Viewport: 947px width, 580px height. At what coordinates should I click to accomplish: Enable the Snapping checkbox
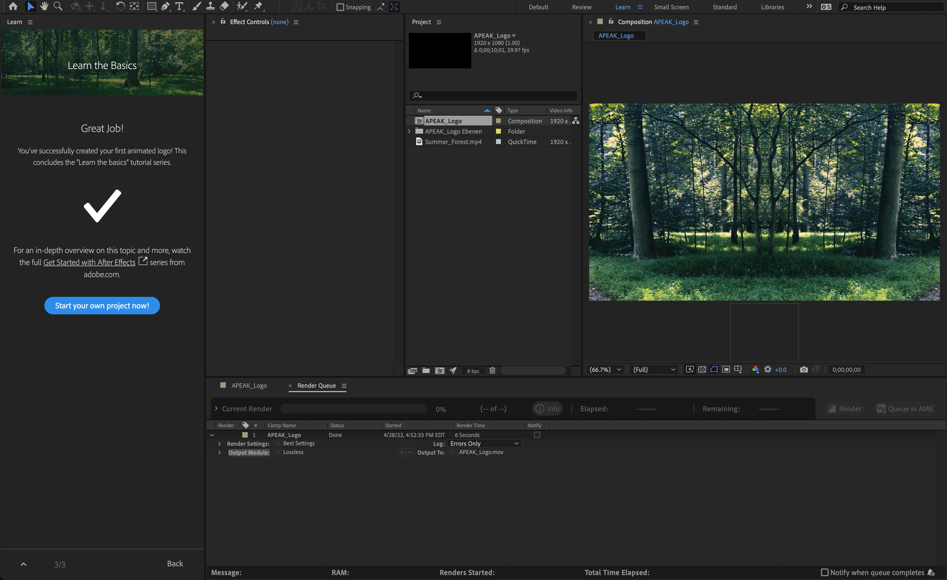340,7
